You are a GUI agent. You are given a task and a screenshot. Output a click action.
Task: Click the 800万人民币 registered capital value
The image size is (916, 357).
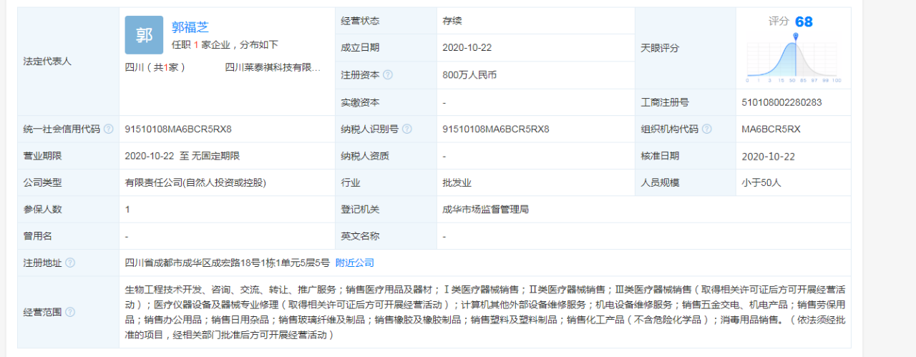[469, 74]
